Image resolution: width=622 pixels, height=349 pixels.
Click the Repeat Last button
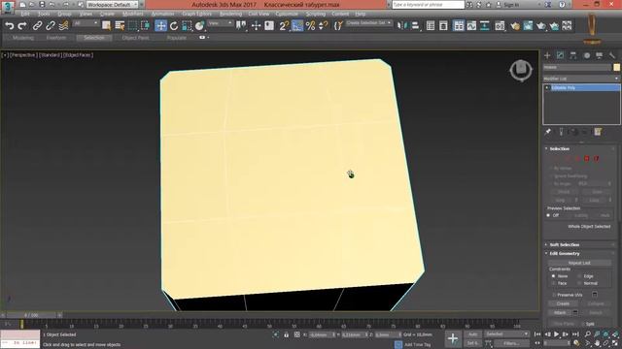click(579, 263)
